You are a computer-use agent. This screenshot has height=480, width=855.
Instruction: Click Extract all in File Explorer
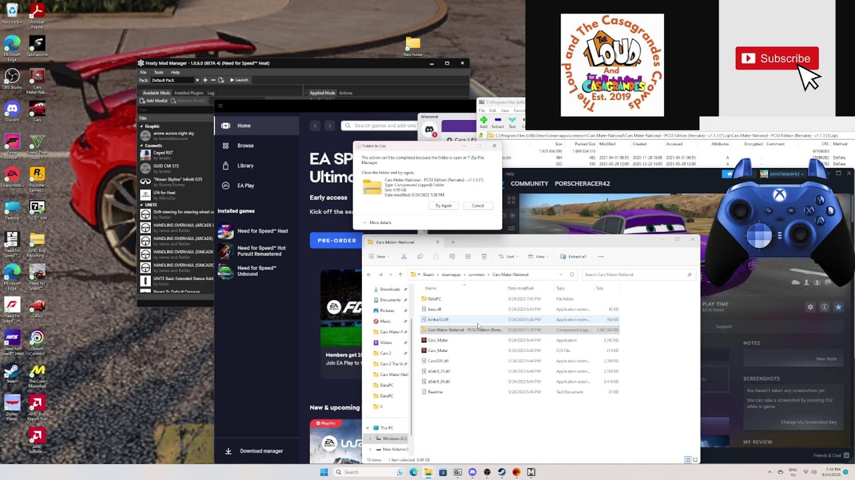pyautogui.click(x=574, y=257)
